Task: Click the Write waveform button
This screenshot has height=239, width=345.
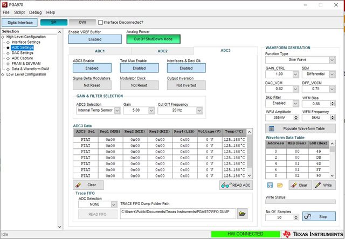Action: coord(324,185)
